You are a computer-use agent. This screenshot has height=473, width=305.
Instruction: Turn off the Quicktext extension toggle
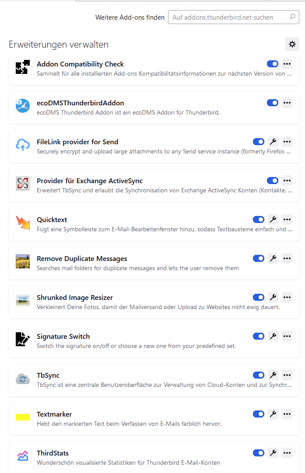click(259, 219)
